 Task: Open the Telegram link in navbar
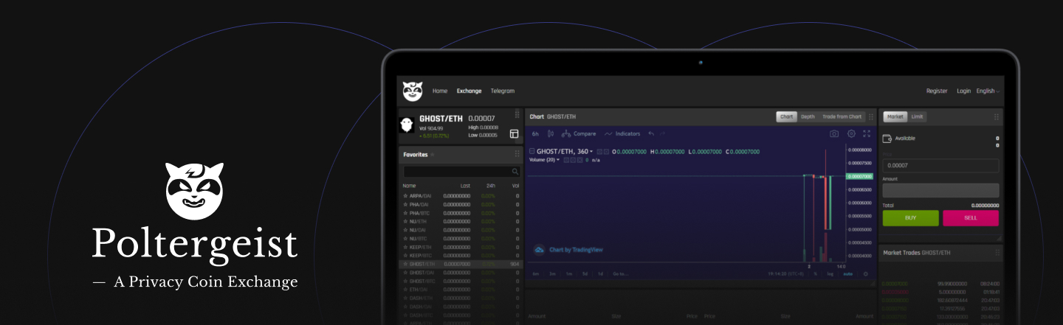503,91
